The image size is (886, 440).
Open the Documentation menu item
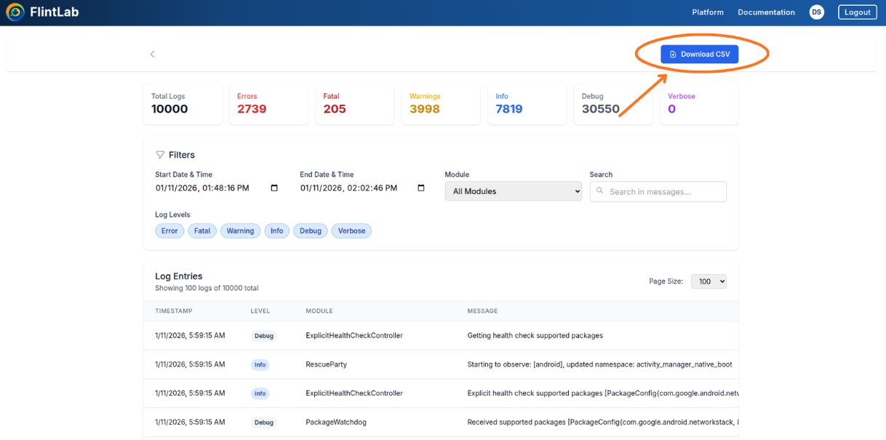coord(766,12)
